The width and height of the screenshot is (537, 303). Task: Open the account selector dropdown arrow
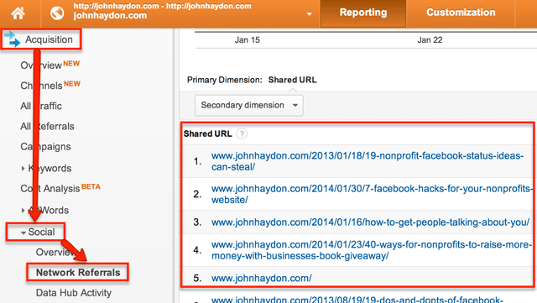point(309,14)
